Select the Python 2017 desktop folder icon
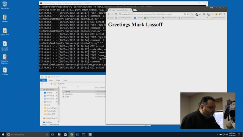Screen dimensions: 243x137 (5, 32)
